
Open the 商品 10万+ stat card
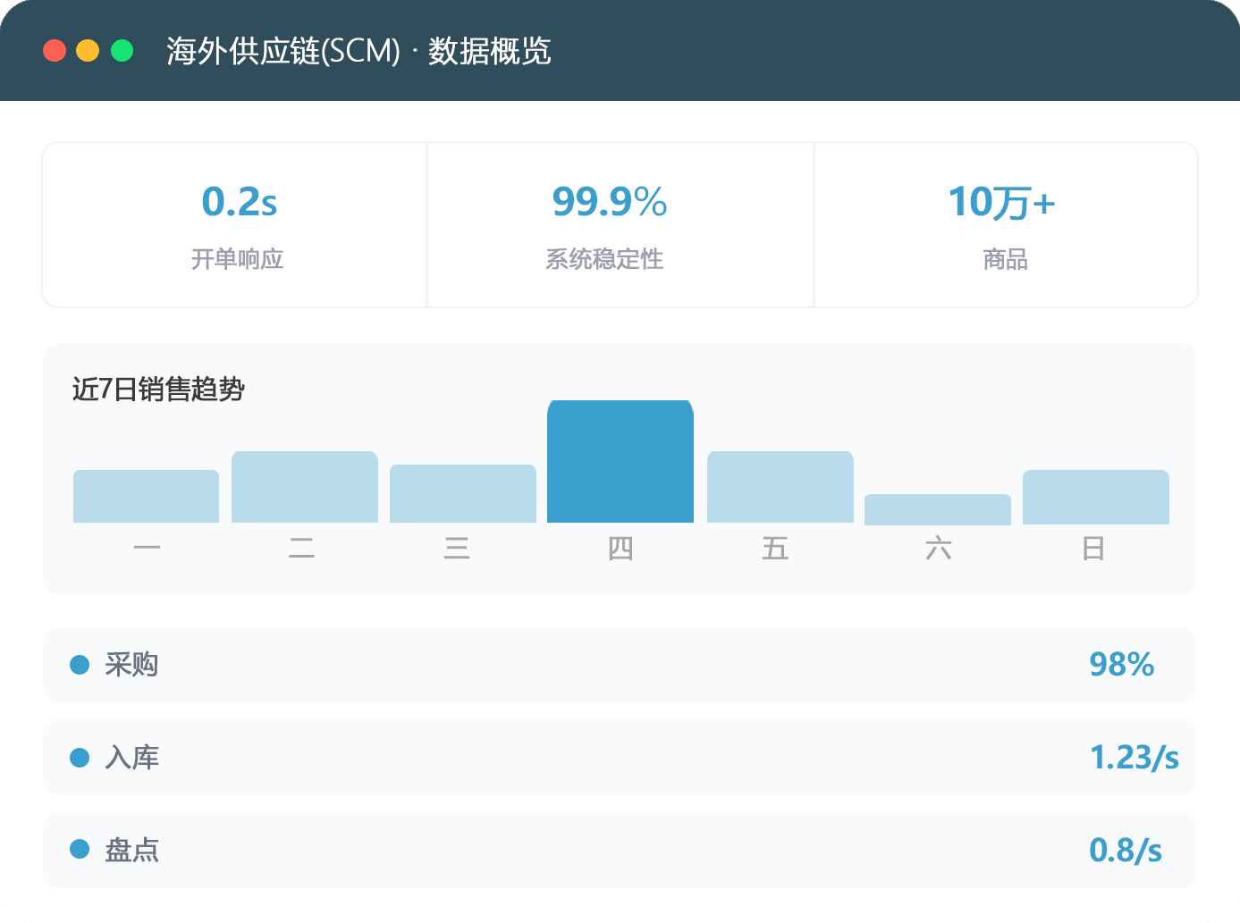[1006, 225]
